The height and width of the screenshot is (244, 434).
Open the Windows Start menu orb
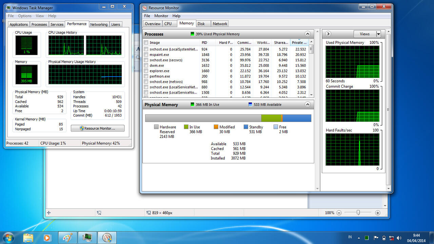pos(8,238)
